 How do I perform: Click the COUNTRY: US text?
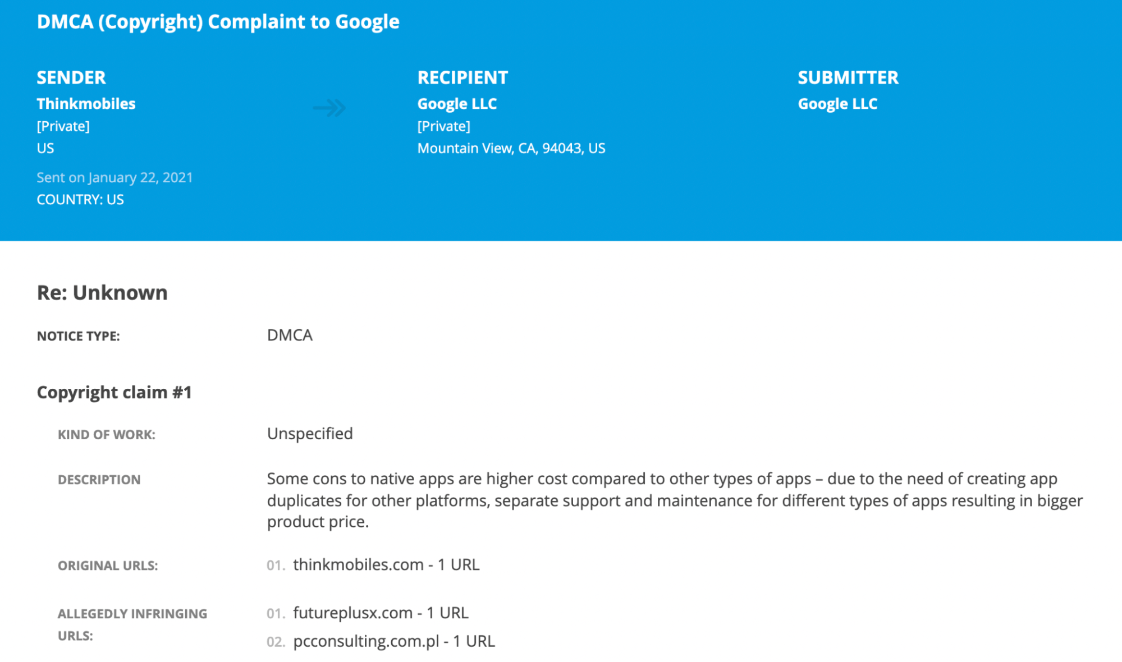80,199
